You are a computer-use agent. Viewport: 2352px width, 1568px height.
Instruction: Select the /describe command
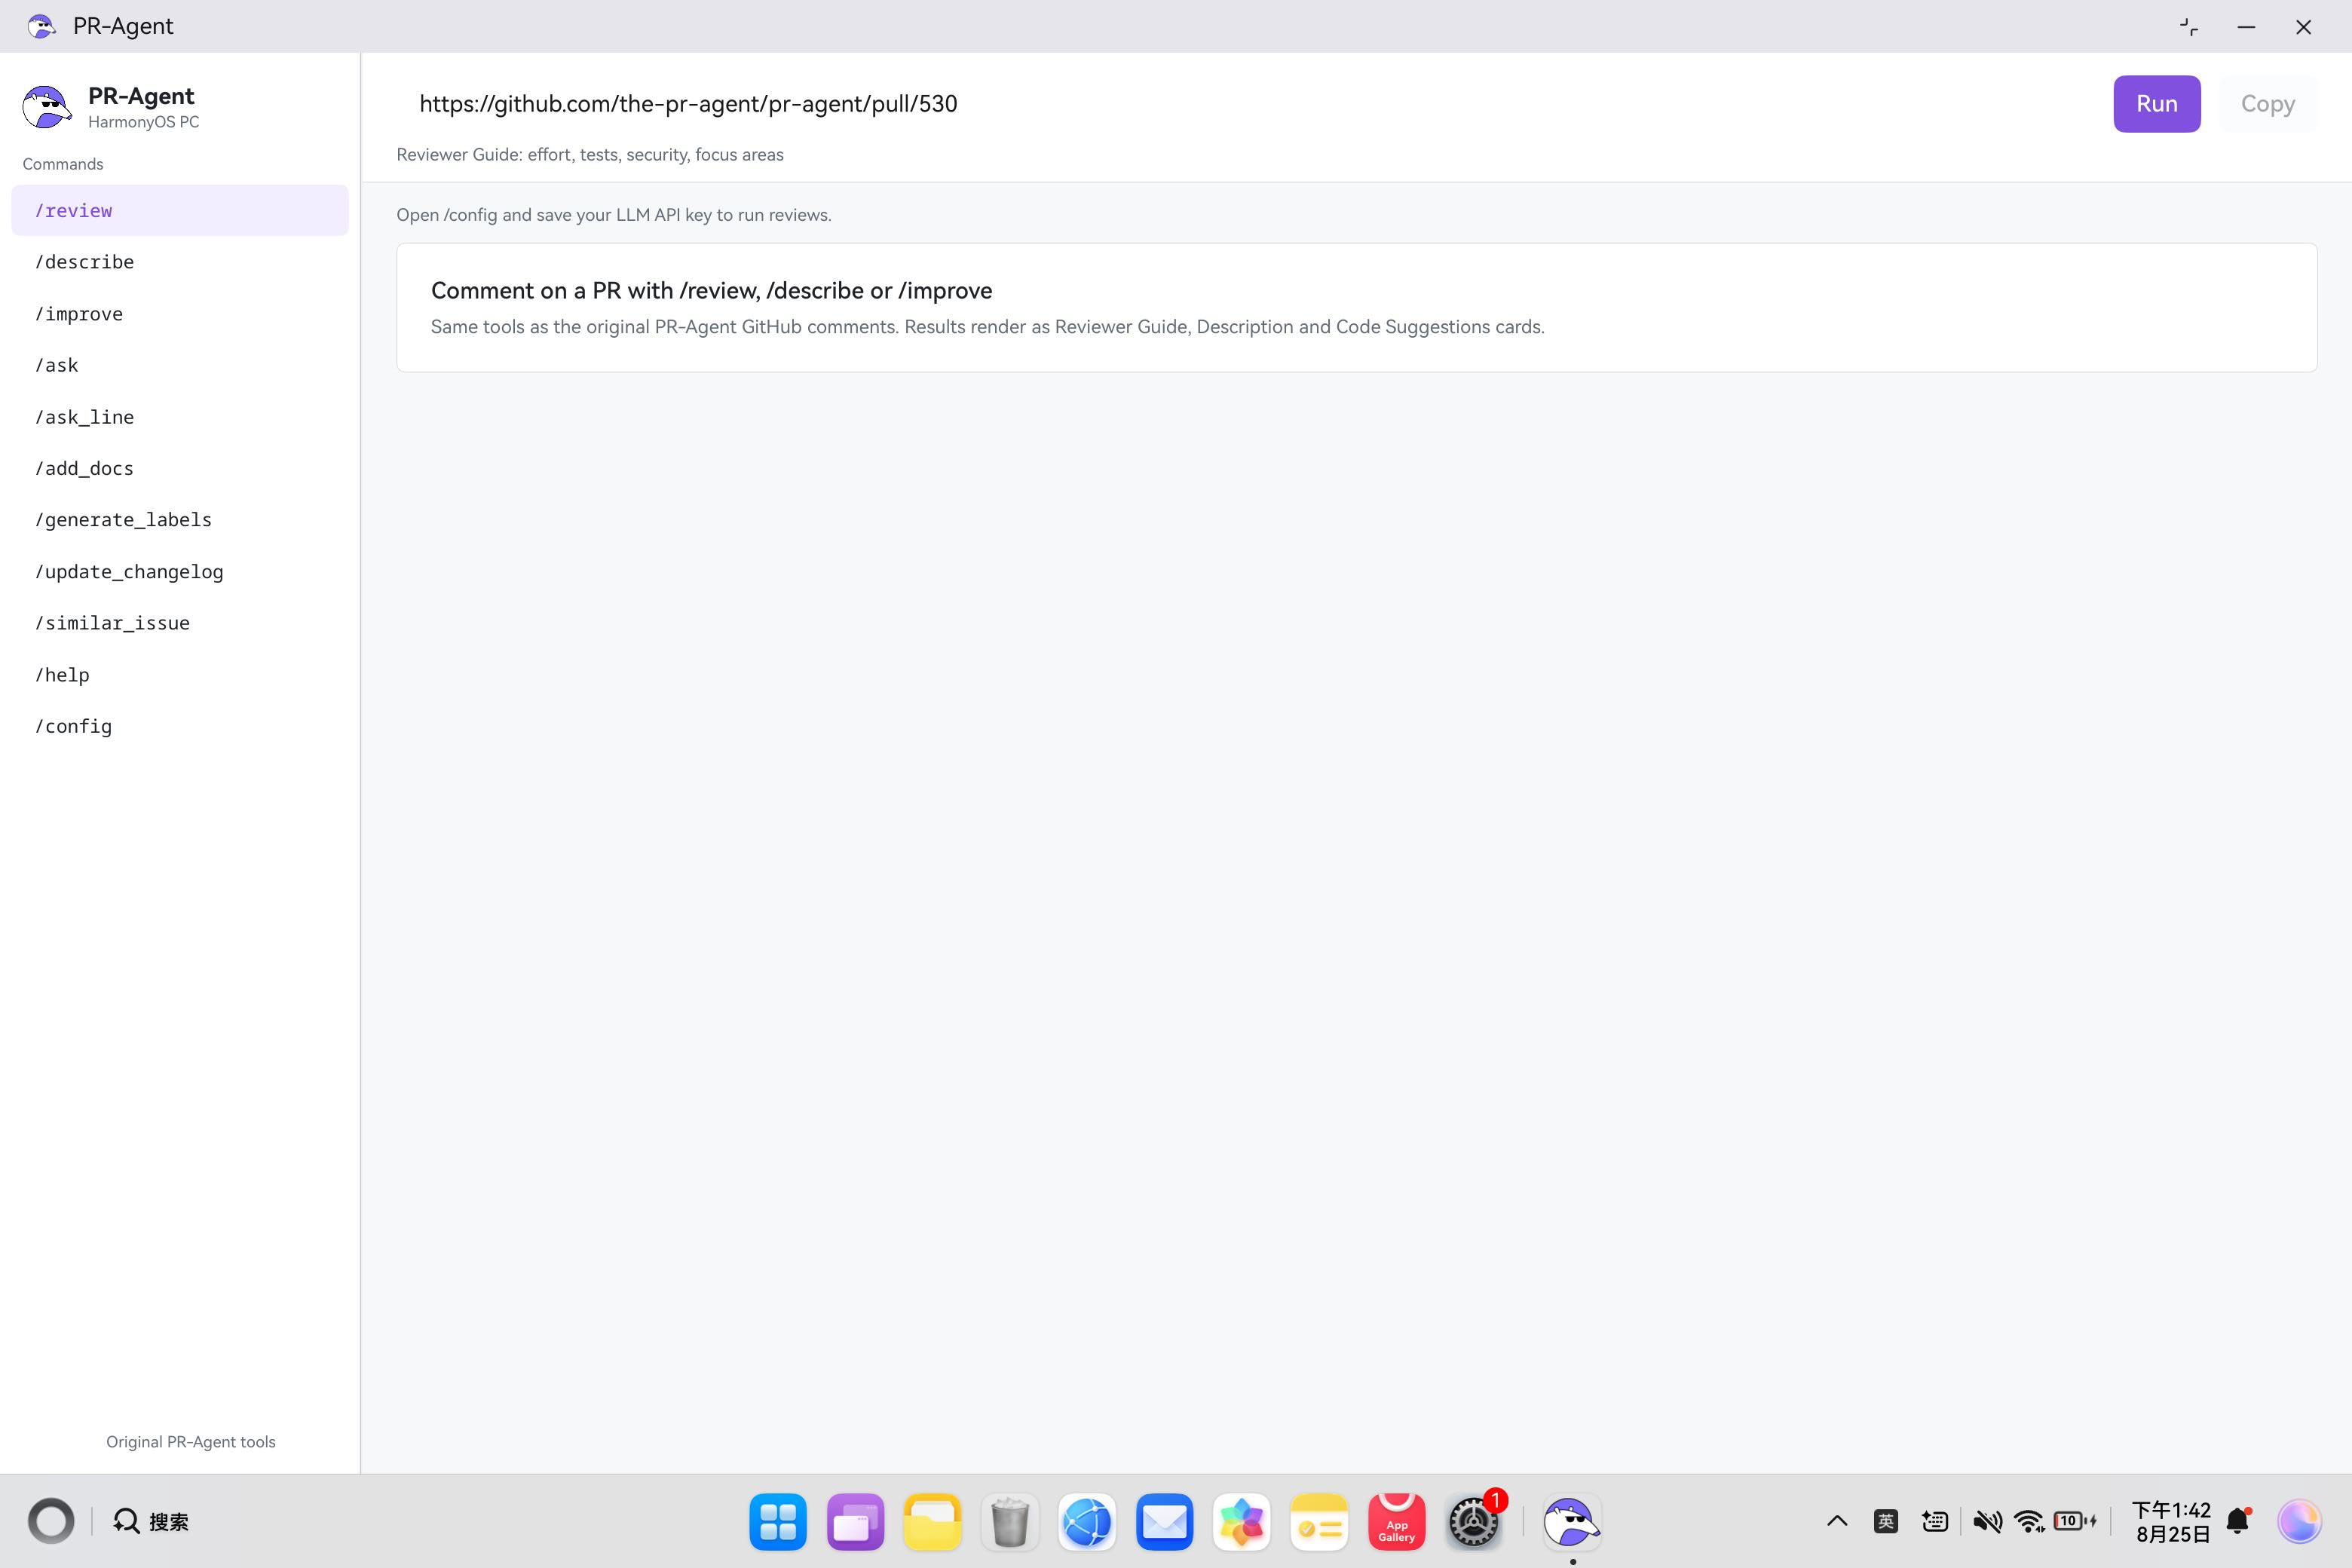(180, 262)
